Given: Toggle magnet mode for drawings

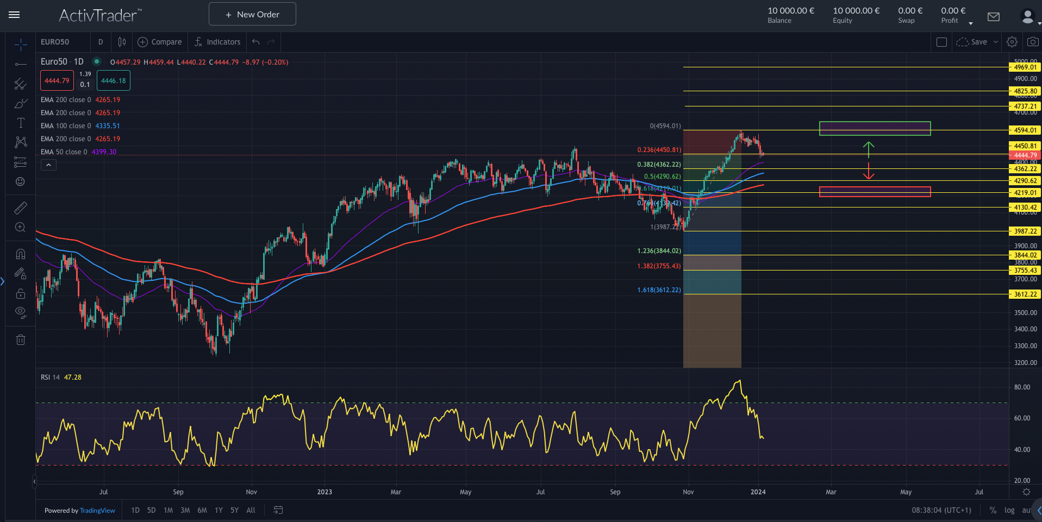Looking at the screenshot, I should tap(20, 254).
